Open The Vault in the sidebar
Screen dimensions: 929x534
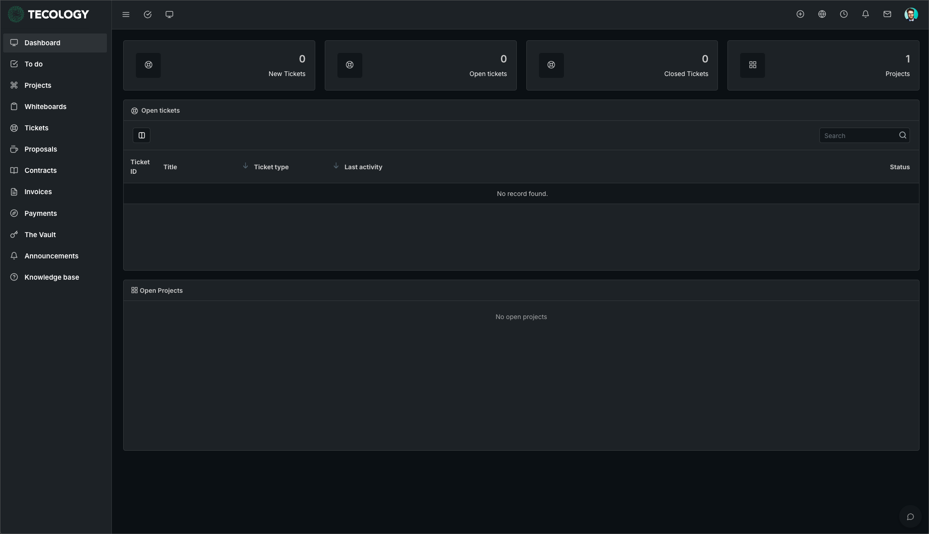(x=40, y=235)
